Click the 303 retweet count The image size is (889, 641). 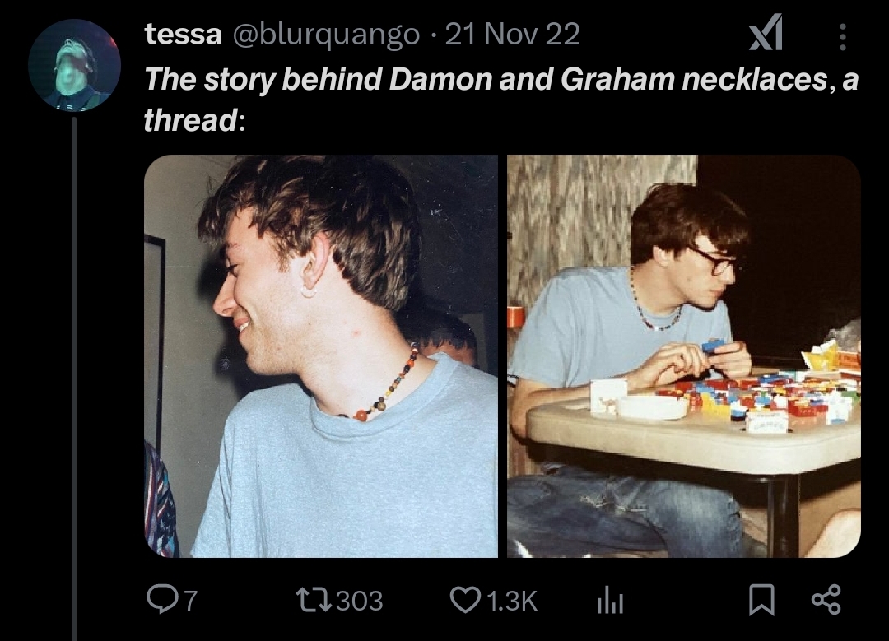click(x=360, y=601)
